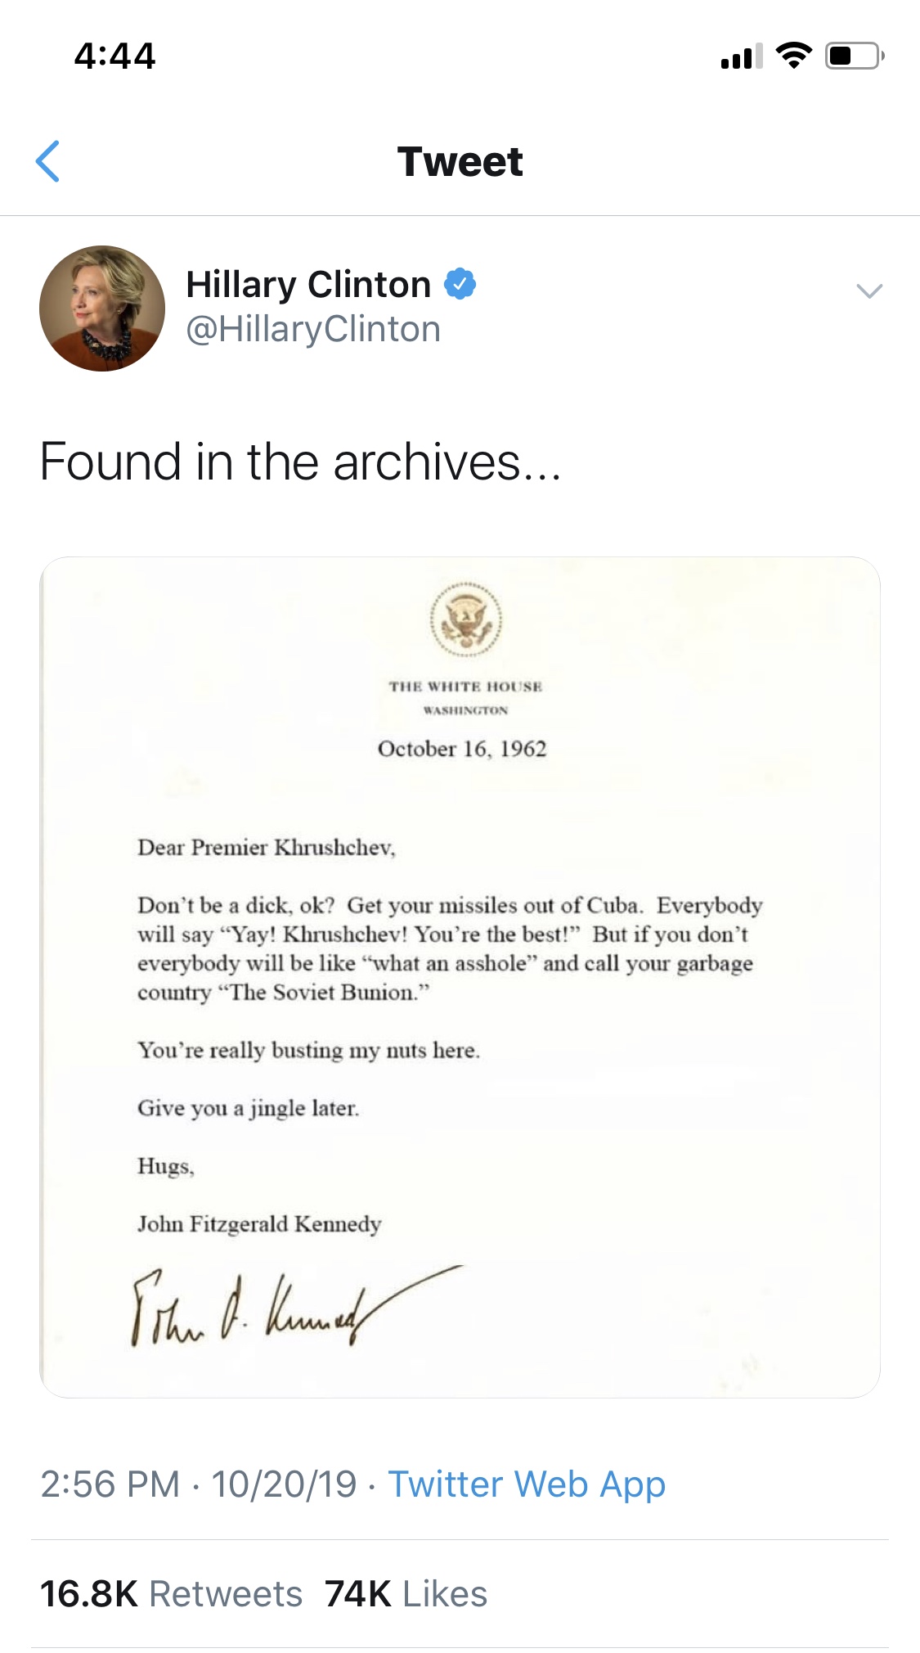Tap the Wi-Fi status icon
This screenshot has height=1653, width=920.
point(793,56)
